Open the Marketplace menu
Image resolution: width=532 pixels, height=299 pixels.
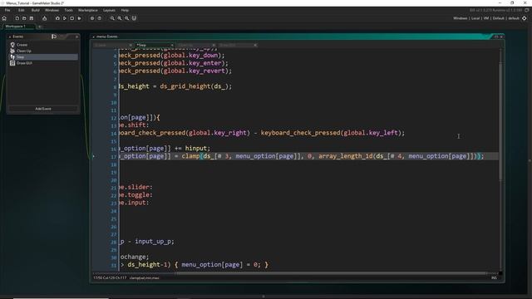pos(88,10)
